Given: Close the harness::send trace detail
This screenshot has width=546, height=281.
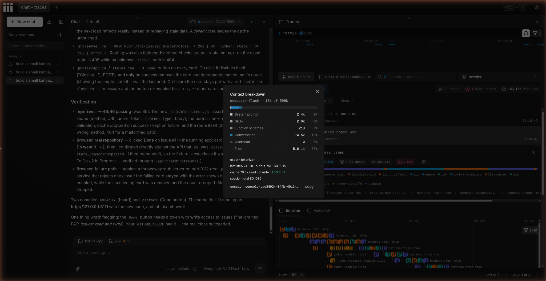Looking at the screenshot, I should click(x=533, y=152).
